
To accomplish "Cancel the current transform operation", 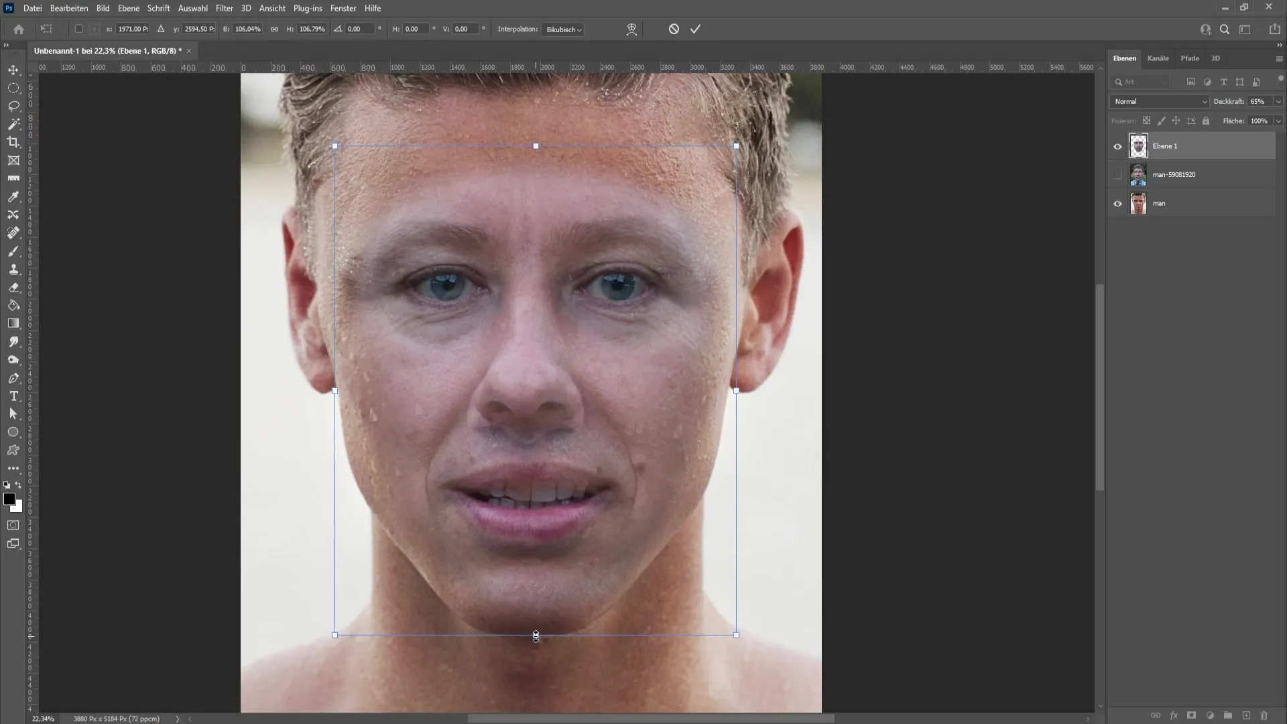I will click(x=674, y=28).
